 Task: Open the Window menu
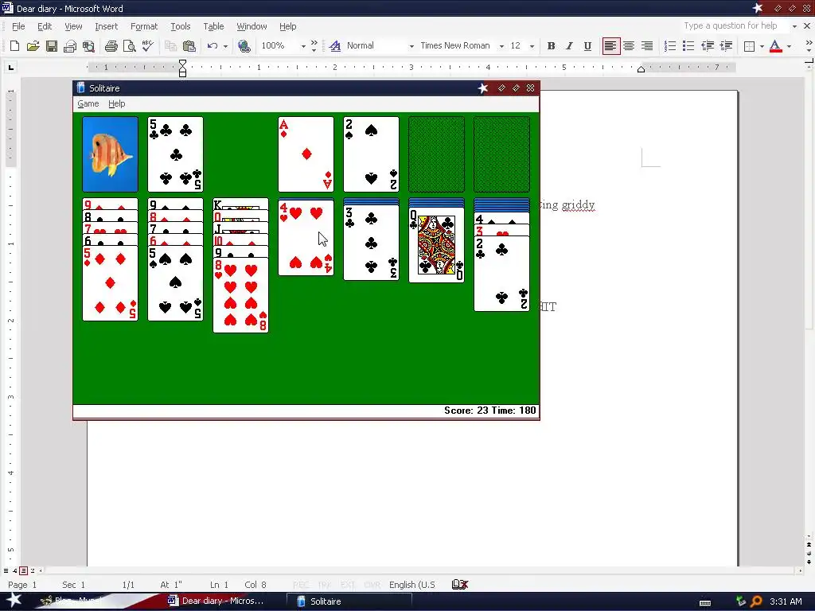point(252,26)
